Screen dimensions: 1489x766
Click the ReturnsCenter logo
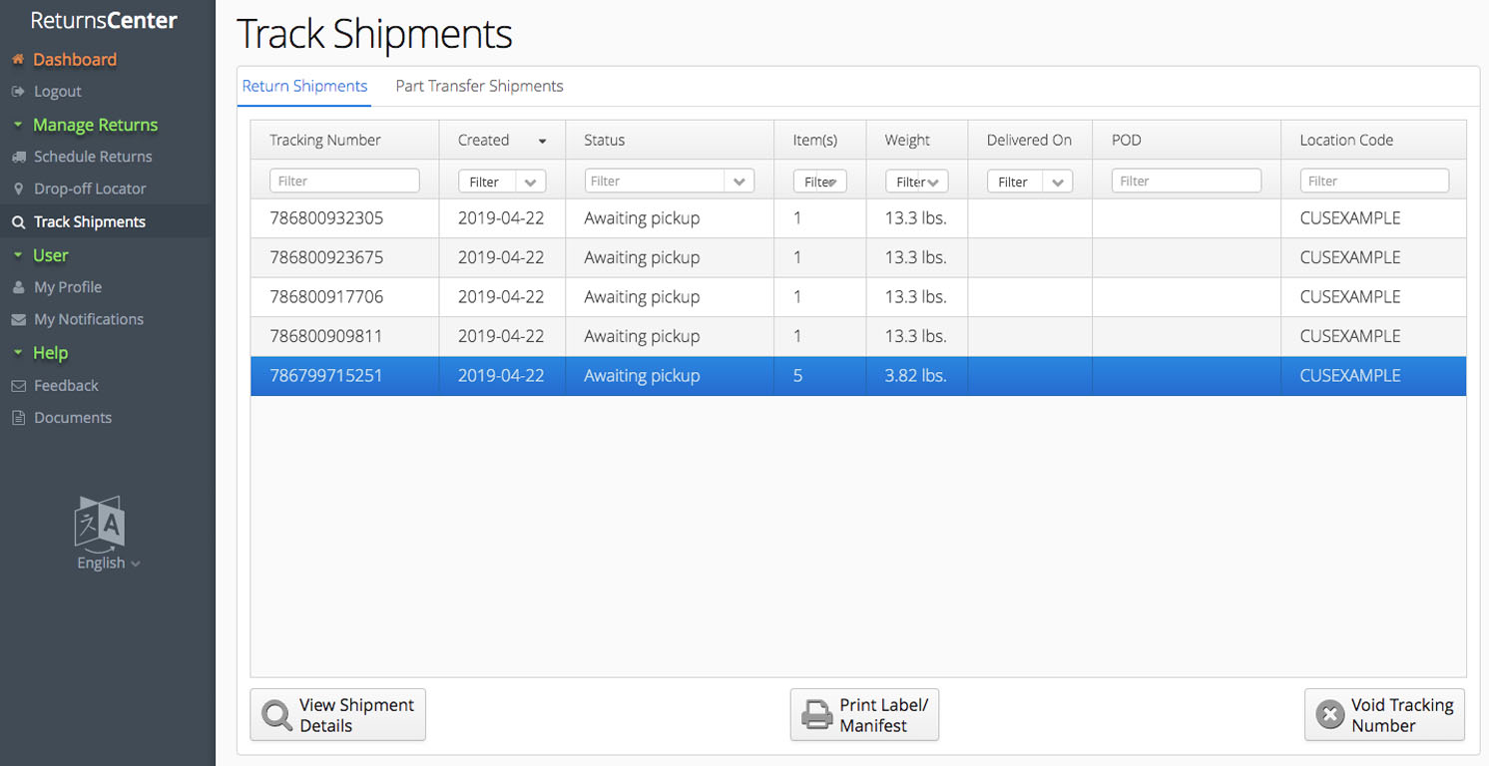(x=104, y=20)
